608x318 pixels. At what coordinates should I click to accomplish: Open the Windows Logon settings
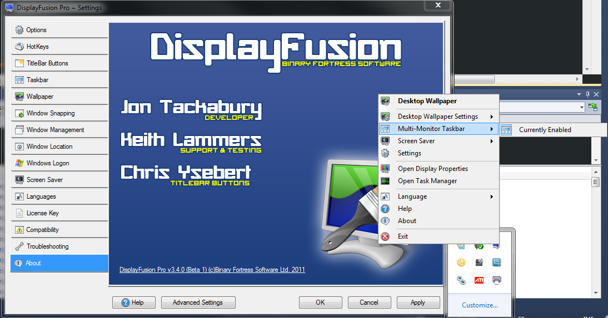(x=59, y=163)
